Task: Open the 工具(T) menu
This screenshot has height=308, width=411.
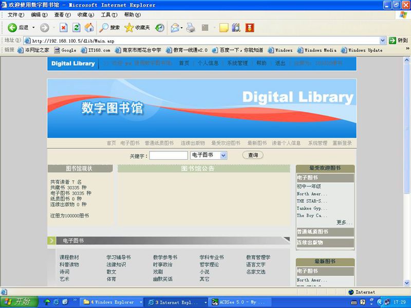Action: (x=108, y=15)
